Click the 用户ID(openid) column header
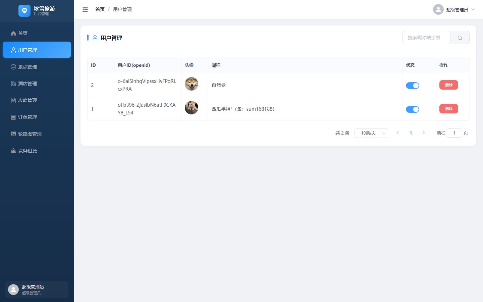The image size is (483, 302). [x=134, y=65]
